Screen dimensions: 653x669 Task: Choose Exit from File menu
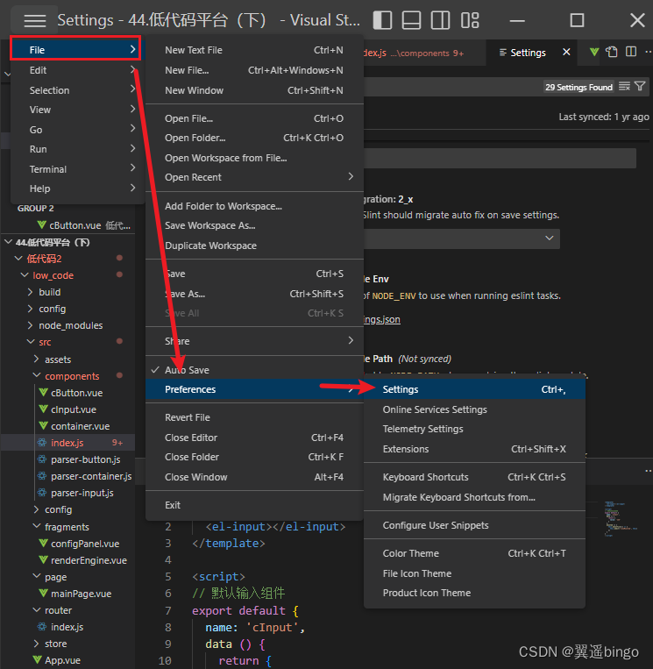point(254,505)
